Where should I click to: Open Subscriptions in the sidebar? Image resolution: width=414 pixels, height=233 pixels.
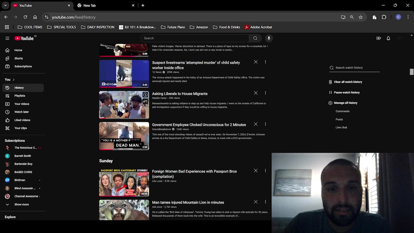[23, 66]
